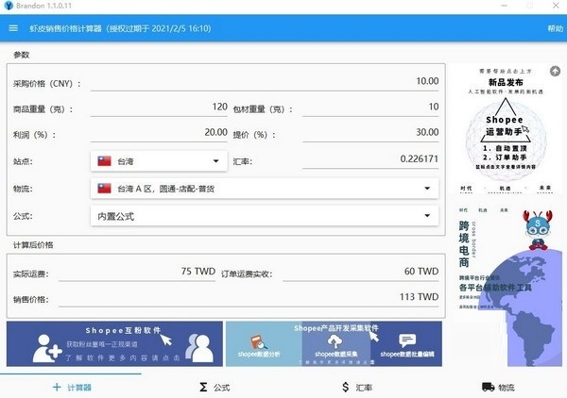
Task: Open the 公式 dropdown showing 内置公式
Action: [x=265, y=216]
